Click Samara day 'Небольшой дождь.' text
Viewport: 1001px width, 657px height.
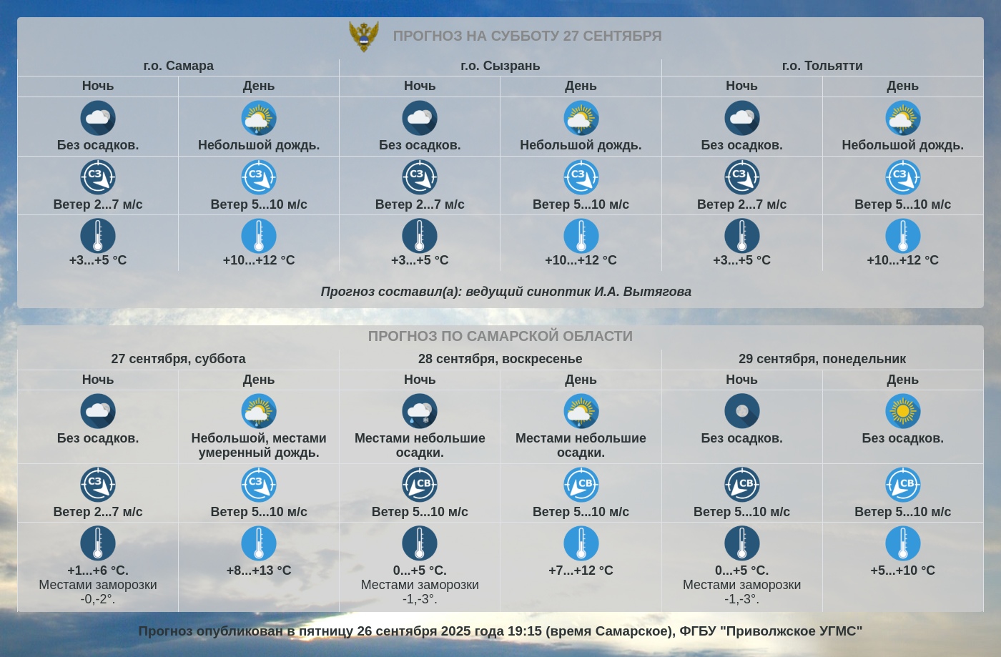[259, 145]
